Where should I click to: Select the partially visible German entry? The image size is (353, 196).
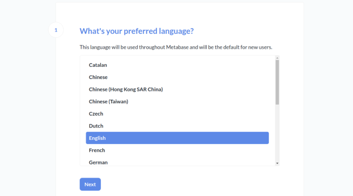(98, 162)
